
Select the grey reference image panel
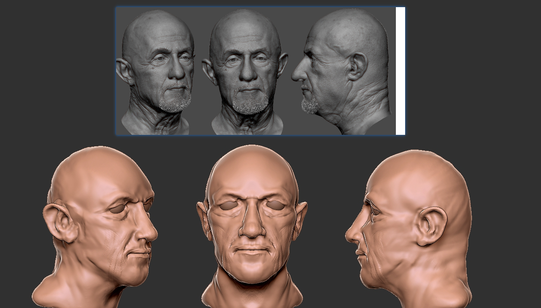[x=260, y=71]
